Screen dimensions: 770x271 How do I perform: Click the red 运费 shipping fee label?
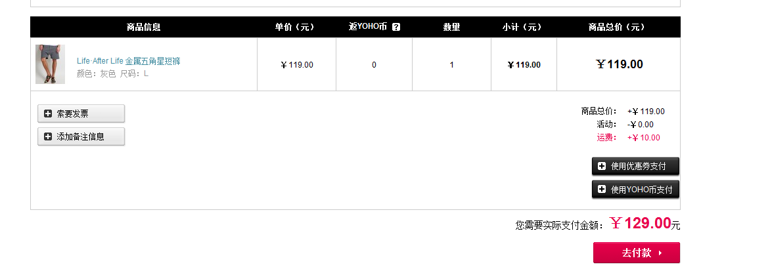pos(607,138)
